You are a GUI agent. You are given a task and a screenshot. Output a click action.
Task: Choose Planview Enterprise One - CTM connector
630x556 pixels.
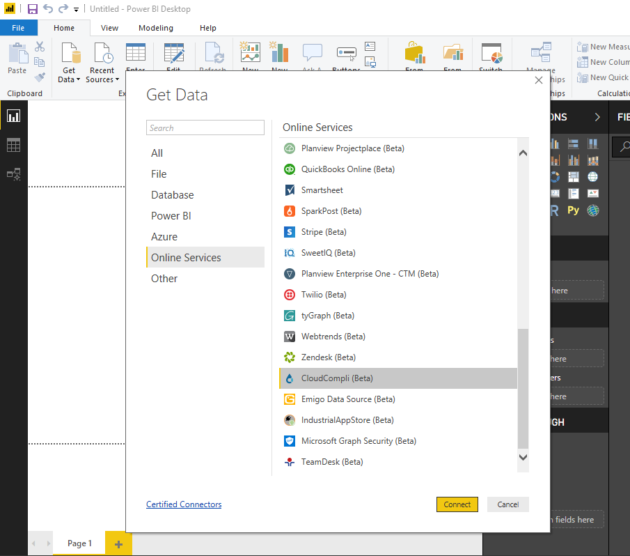coord(398,274)
